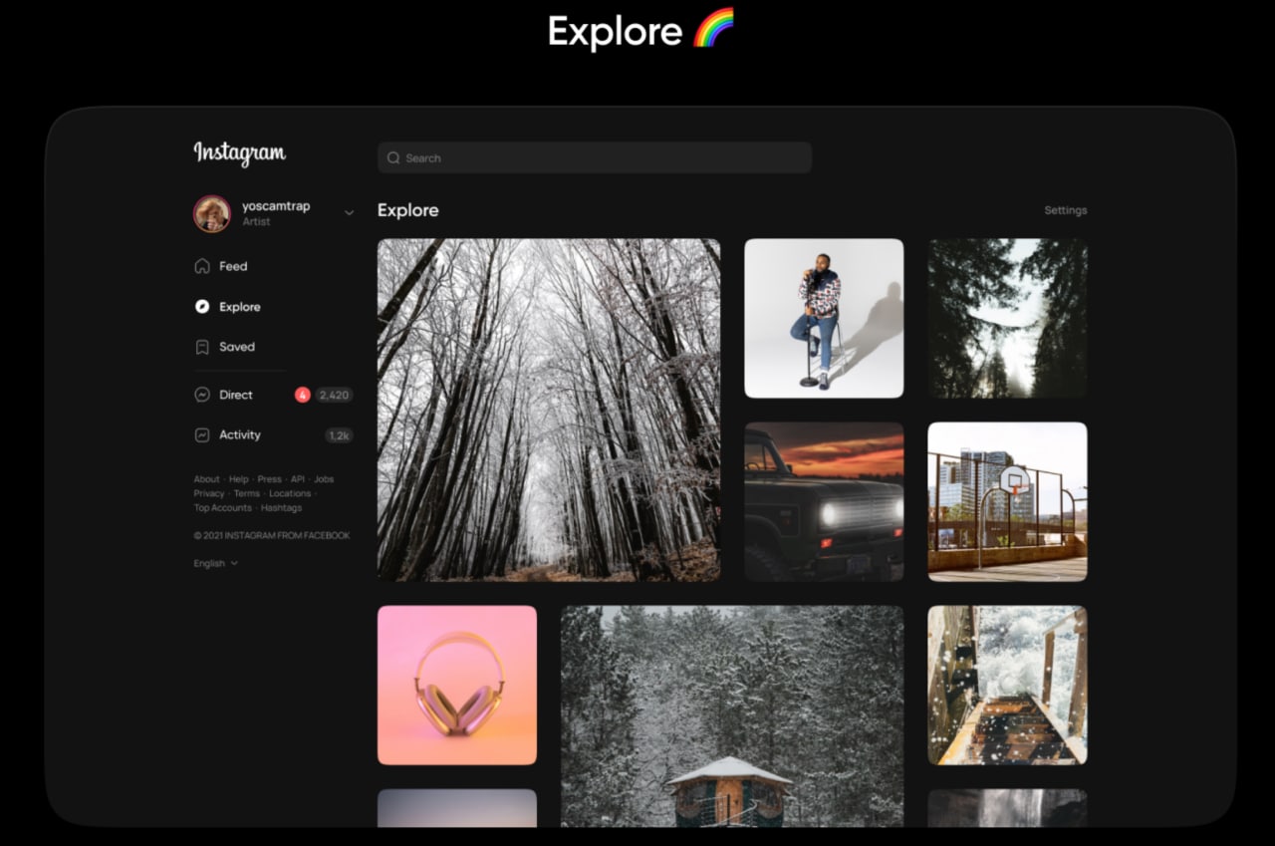Click the 1.2k Activity count
This screenshot has width=1275, height=846.
[x=339, y=435]
